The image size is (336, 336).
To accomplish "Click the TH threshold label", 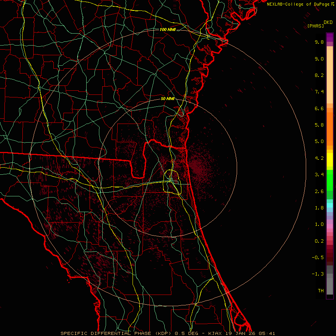I will 321,291.
